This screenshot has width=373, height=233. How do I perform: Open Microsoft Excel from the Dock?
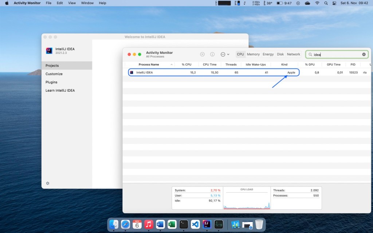point(172,224)
